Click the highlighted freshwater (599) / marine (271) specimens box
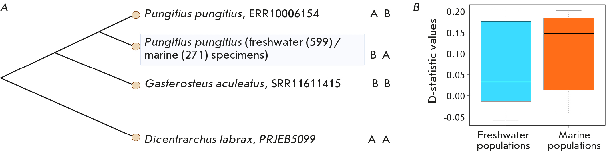Viewport: 607px width, 158px height. pos(252,49)
